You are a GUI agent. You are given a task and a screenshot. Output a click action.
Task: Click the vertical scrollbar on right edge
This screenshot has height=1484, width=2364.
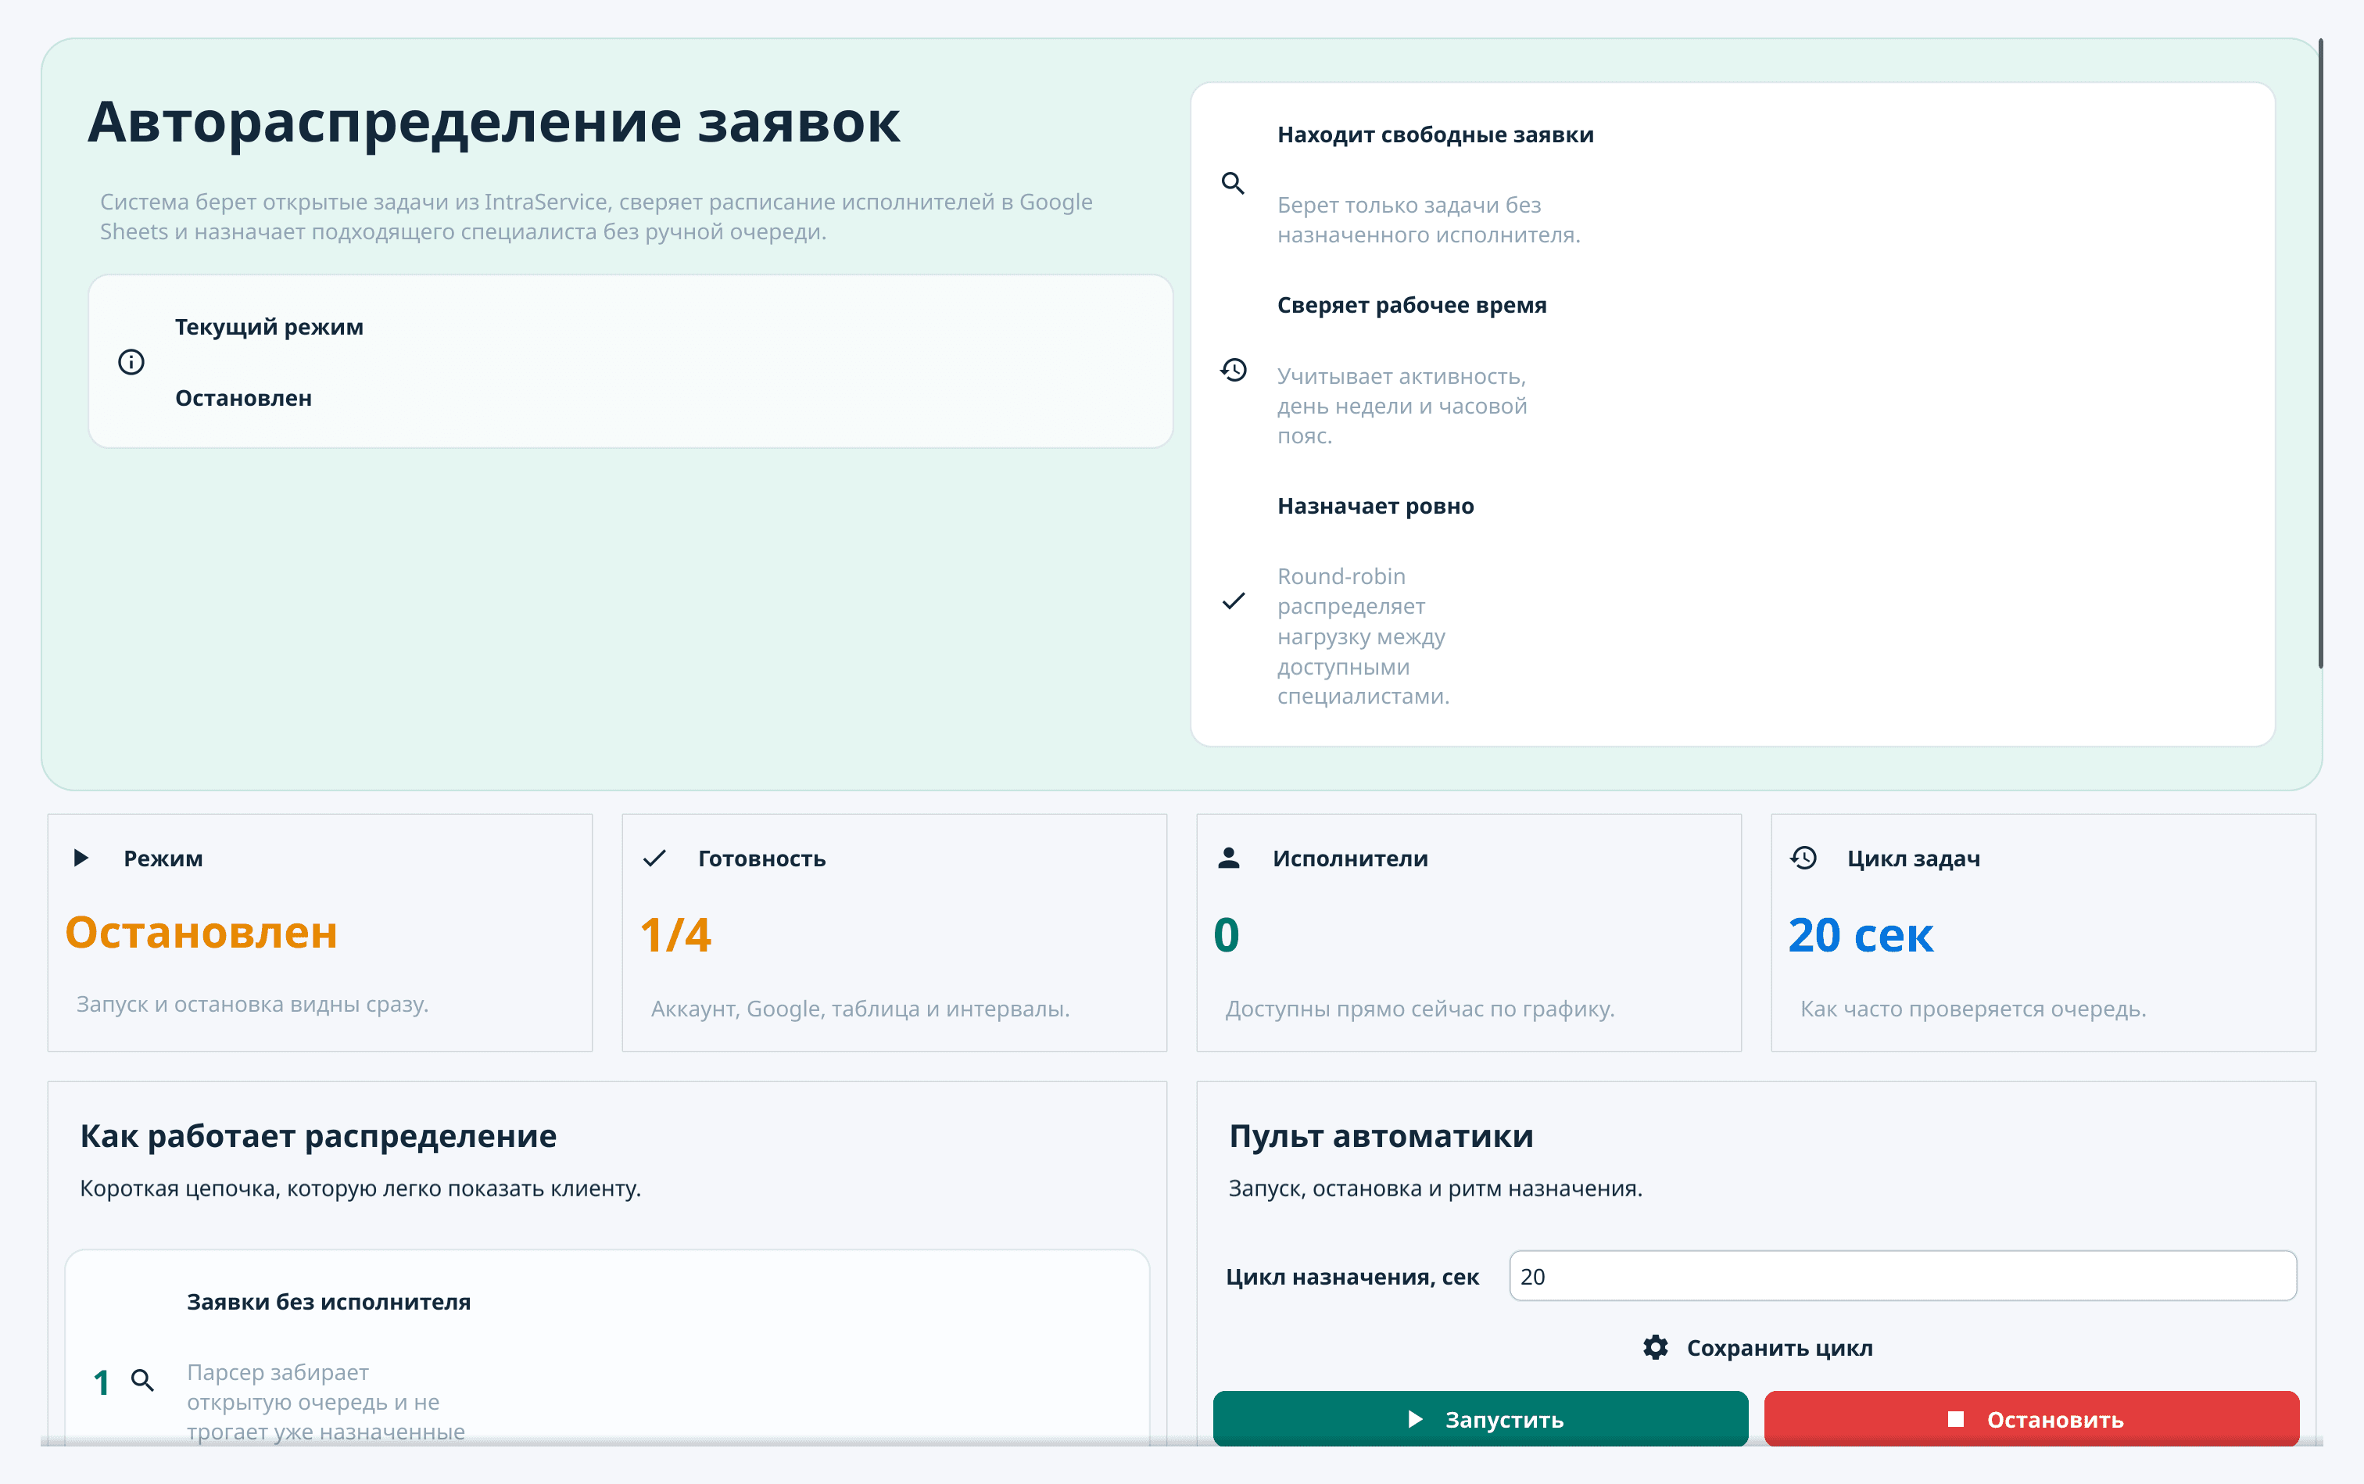(x=2320, y=353)
